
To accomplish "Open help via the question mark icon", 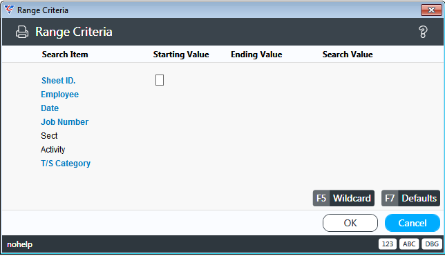I will [423, 32].
